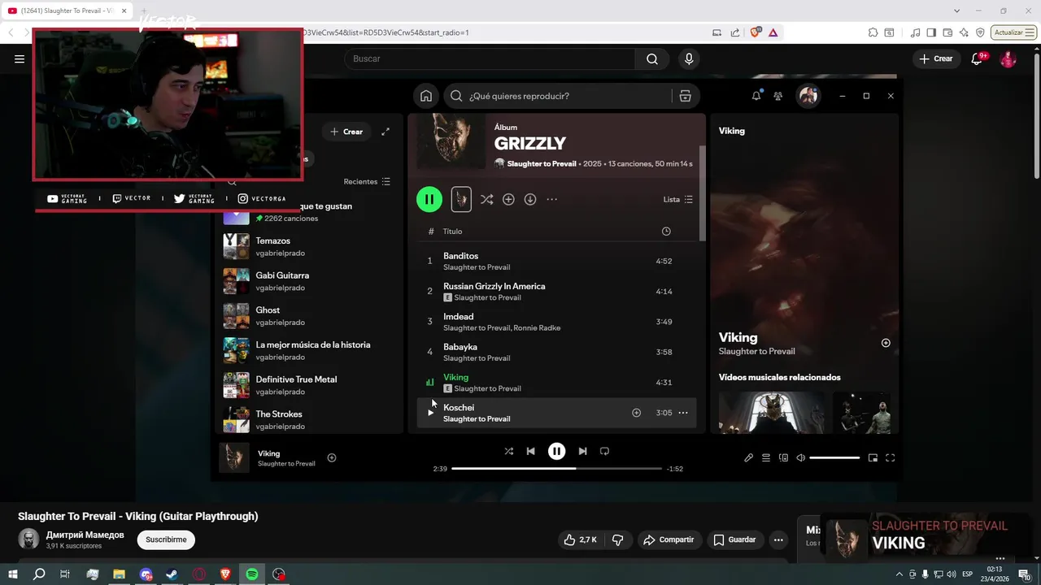This screenshot has height=585, width=1041.
Task: Mute Spotify with speaker icon
Action: tap(800, 457)
